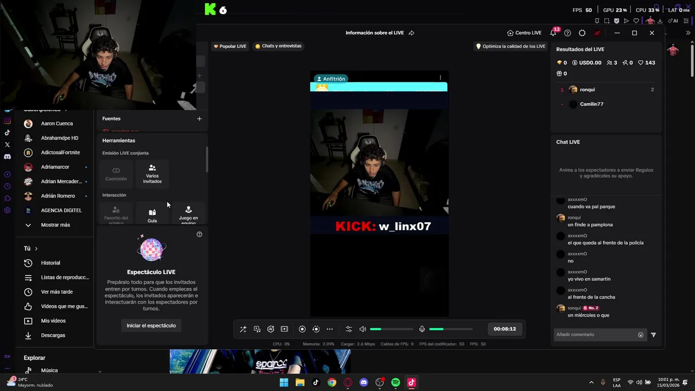
Task: Open Aaron Cuenca channel
Action: [x=56, y=124]
